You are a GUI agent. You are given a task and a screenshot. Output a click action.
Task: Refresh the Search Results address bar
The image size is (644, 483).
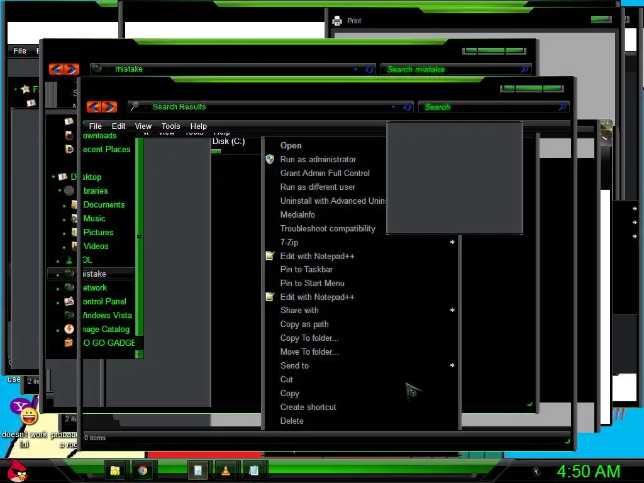tap(407, 107)
